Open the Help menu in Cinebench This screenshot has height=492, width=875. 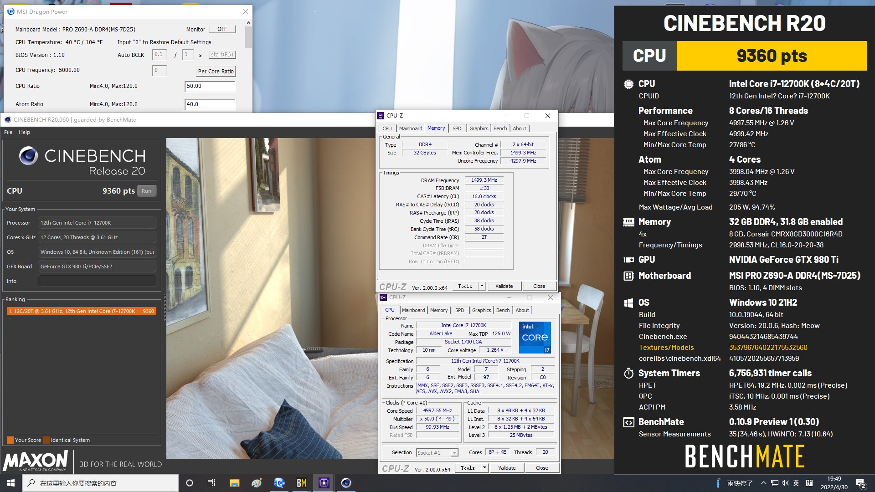(24, 132)
